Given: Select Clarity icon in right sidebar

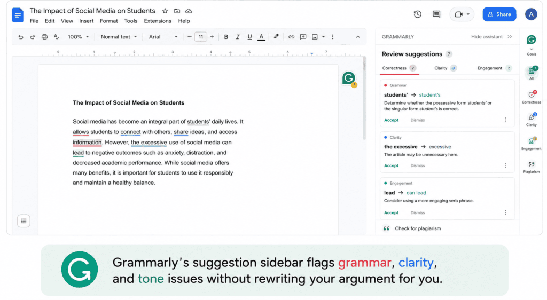Looking at the screenshot, I should (x=532, y=120).
